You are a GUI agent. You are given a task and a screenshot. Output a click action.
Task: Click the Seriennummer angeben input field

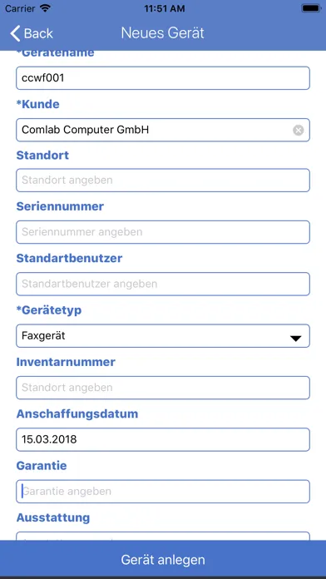pos(163,232)
